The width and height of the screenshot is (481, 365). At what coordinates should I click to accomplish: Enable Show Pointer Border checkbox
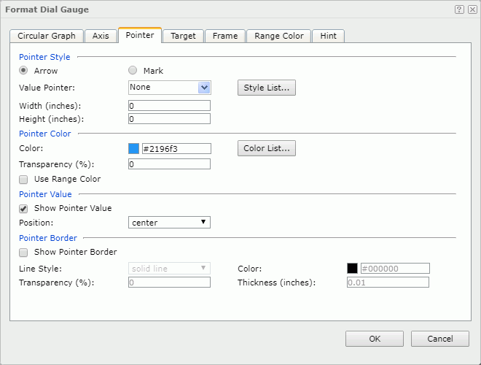pyautogui.click(x=24, y=252)
